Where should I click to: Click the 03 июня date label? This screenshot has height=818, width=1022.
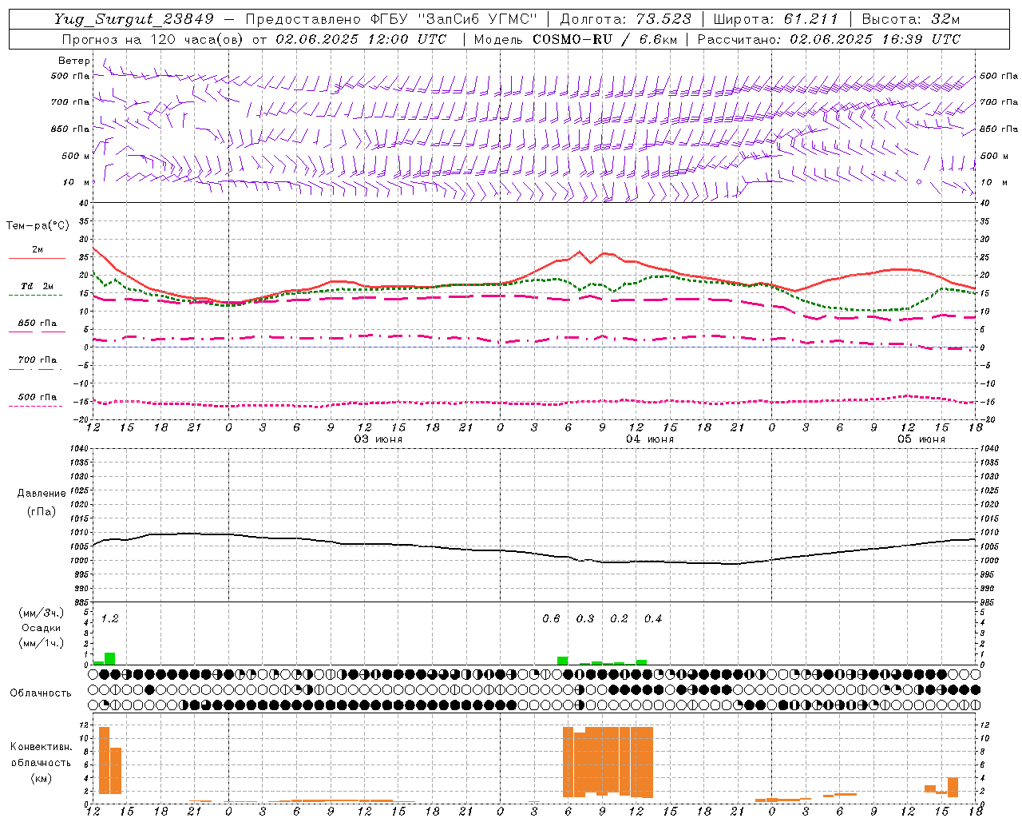pos(378,439)
